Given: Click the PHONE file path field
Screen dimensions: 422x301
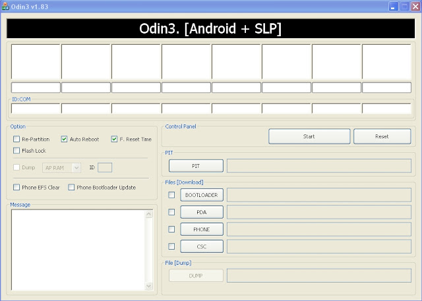Looking at the screenshot, I should coord(319,229).
